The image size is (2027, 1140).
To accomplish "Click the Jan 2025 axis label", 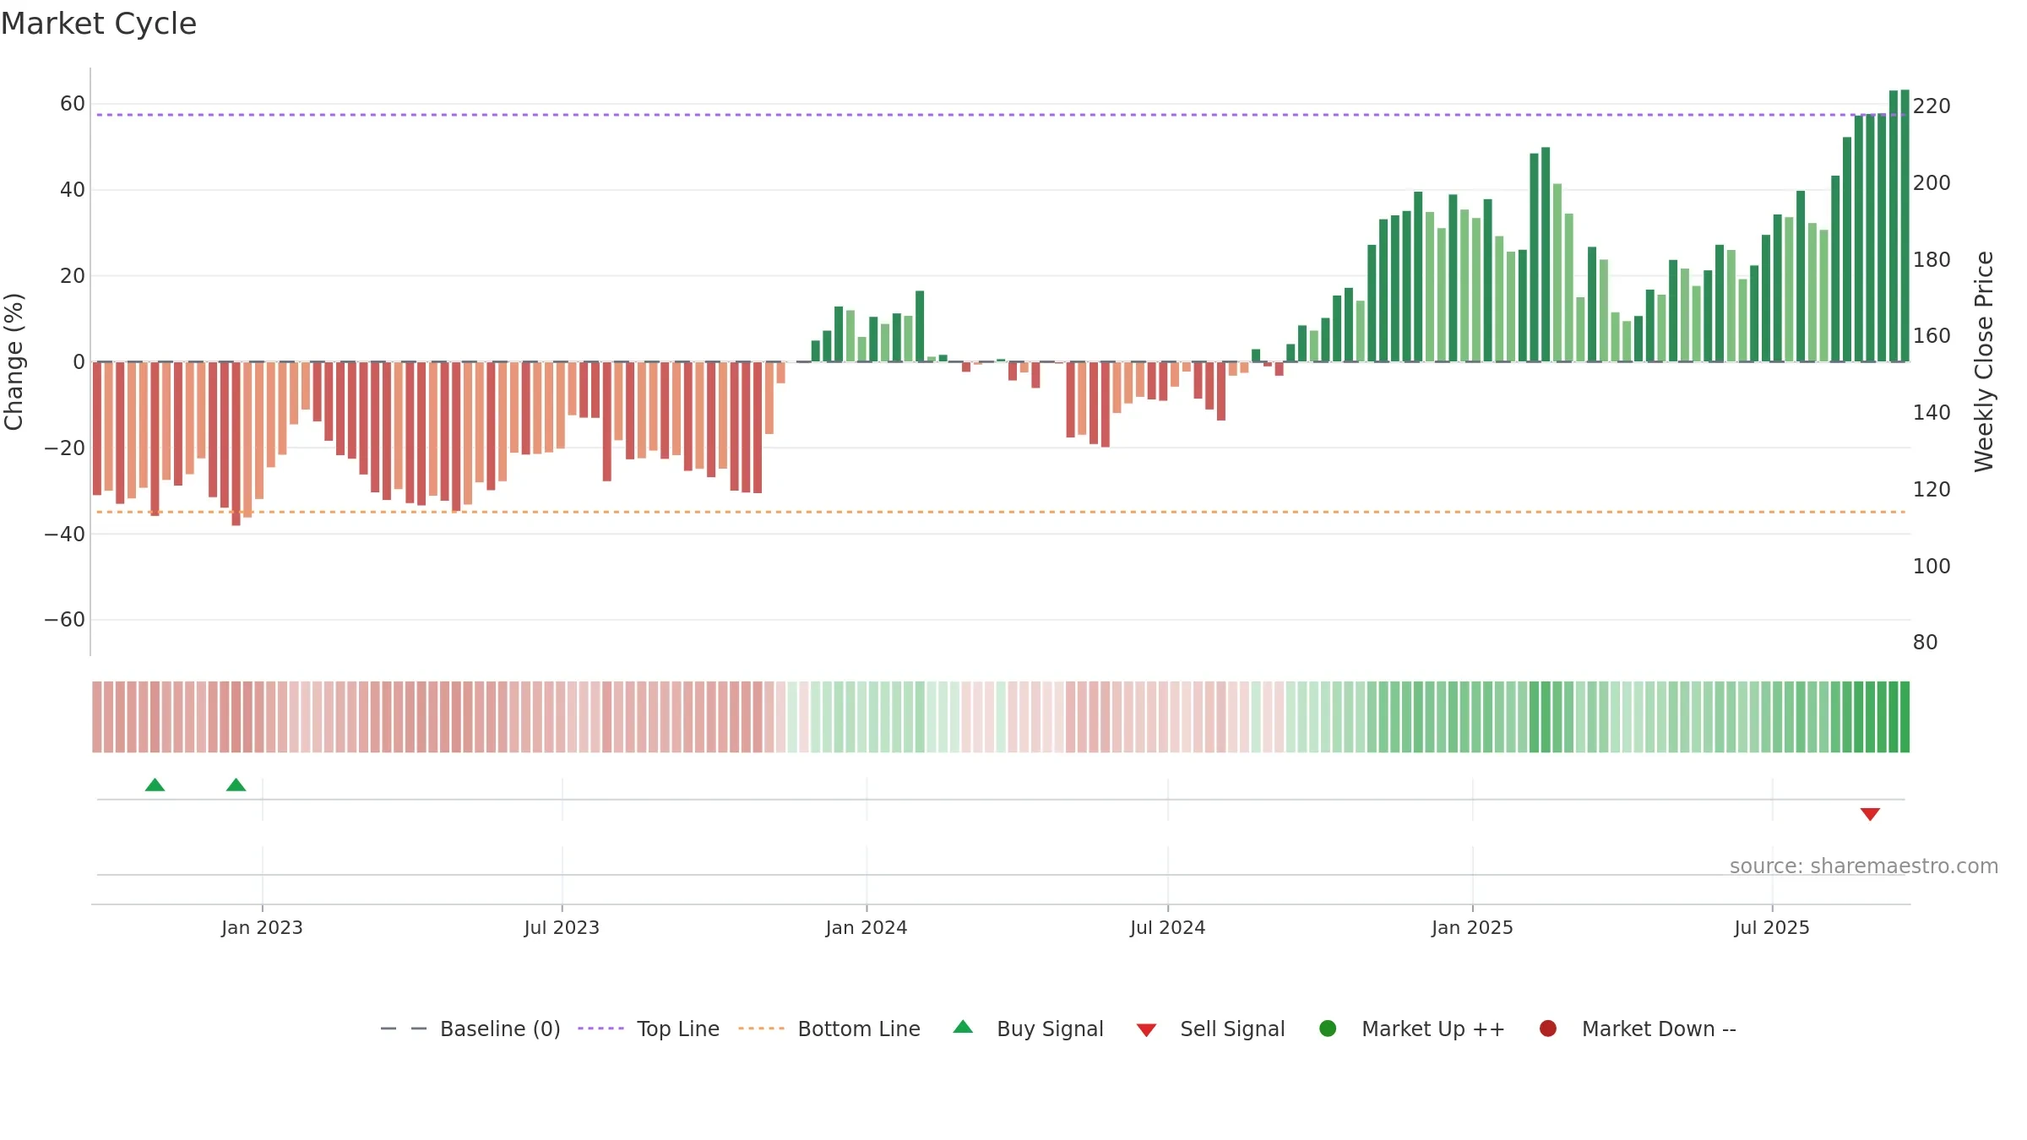I will click(x=1472, y=928).
